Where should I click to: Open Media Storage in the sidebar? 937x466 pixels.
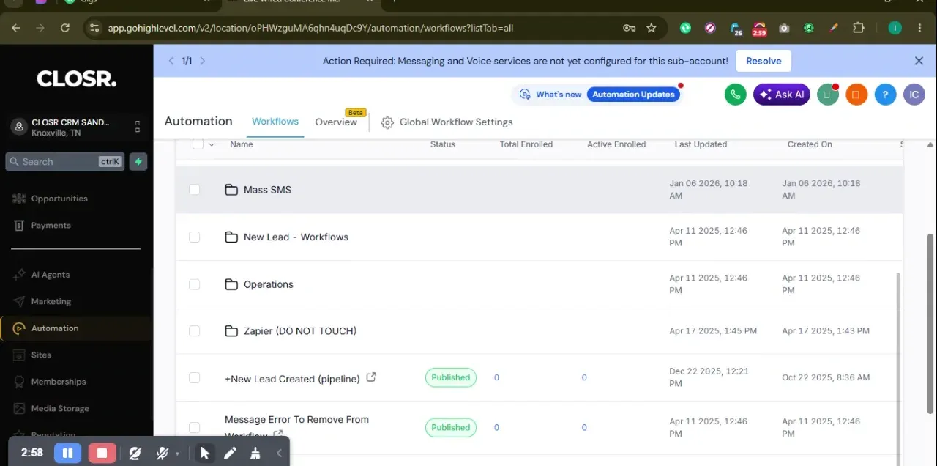60,408
